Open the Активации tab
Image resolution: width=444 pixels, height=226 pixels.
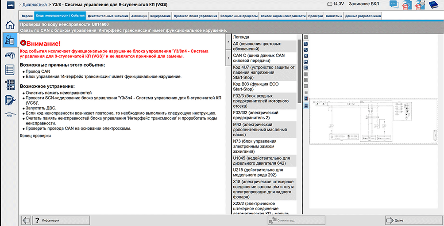(x=139, y=16)
